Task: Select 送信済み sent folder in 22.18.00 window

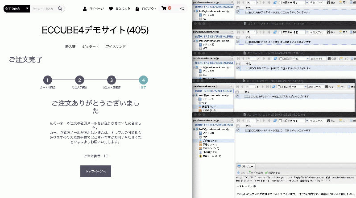Action: tap(209, 148)
